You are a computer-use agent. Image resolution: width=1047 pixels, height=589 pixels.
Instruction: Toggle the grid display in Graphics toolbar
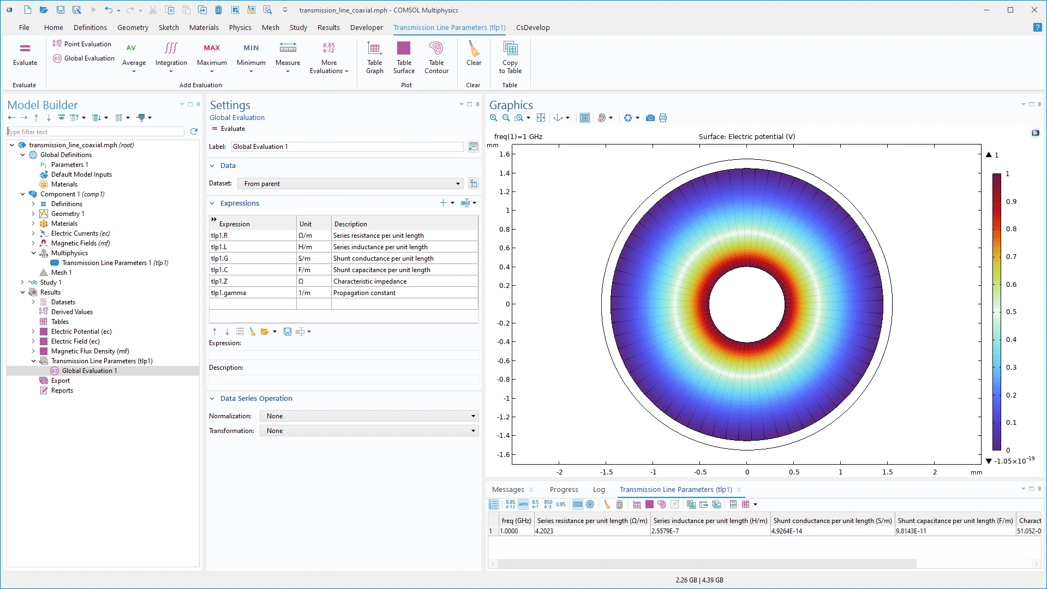click(584, 118)
